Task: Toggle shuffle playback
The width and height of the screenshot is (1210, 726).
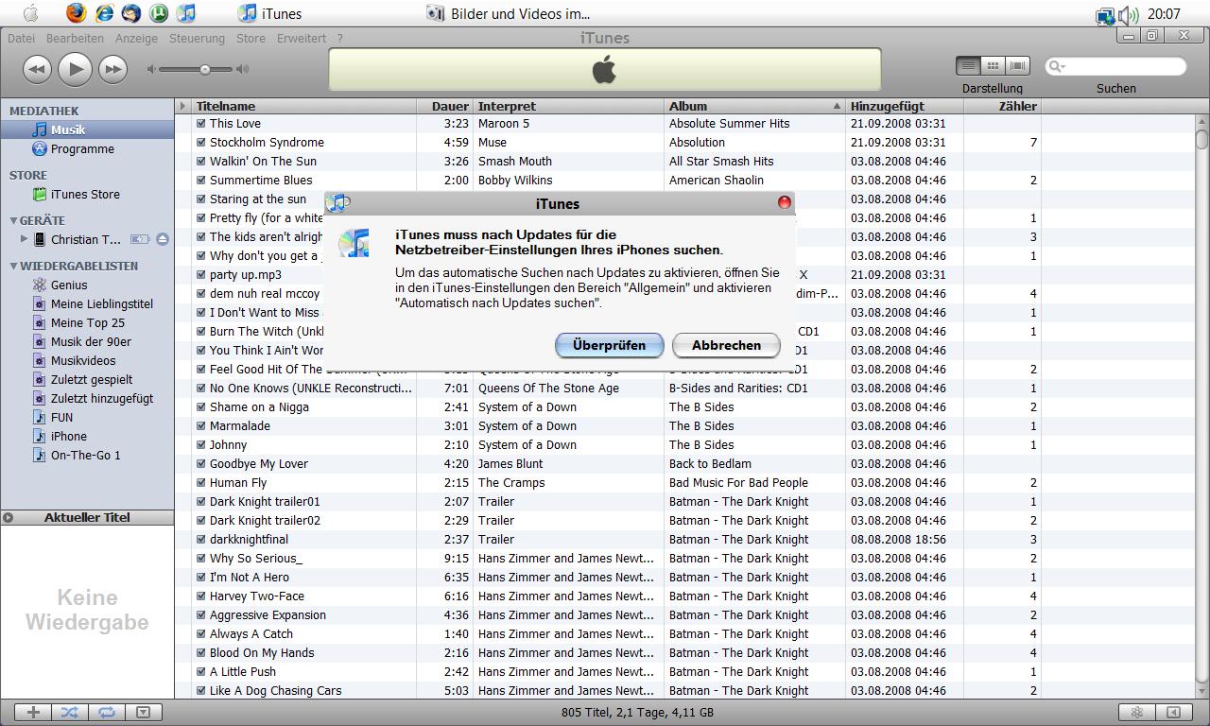Action: click(70, 712)
